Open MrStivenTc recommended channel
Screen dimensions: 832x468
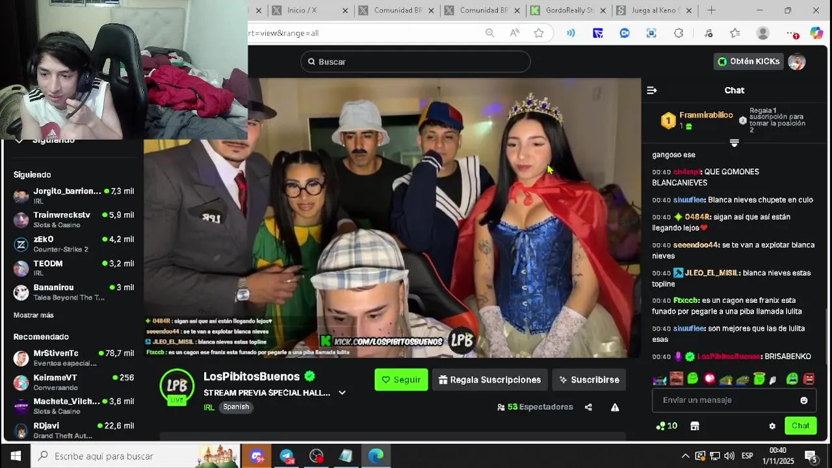tap(73, 358)
